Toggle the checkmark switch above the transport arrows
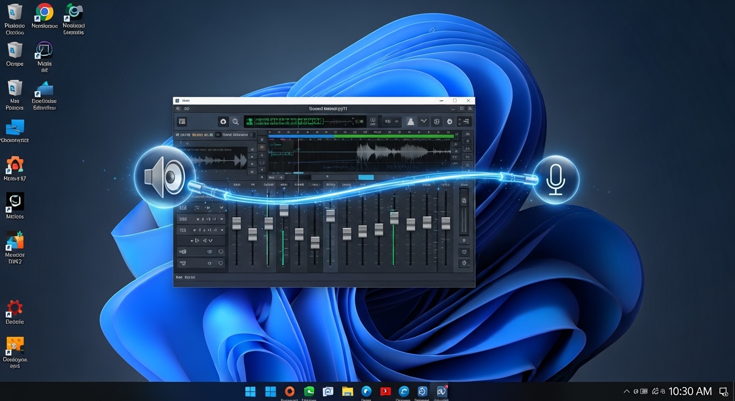The image size is (735, 401). click(x=423, y=121)
